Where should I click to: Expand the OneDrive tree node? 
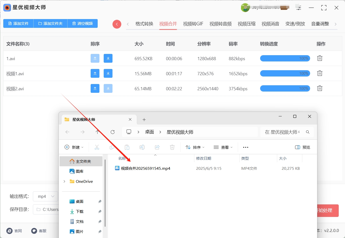pyautogui.click(x=65, y=181)
